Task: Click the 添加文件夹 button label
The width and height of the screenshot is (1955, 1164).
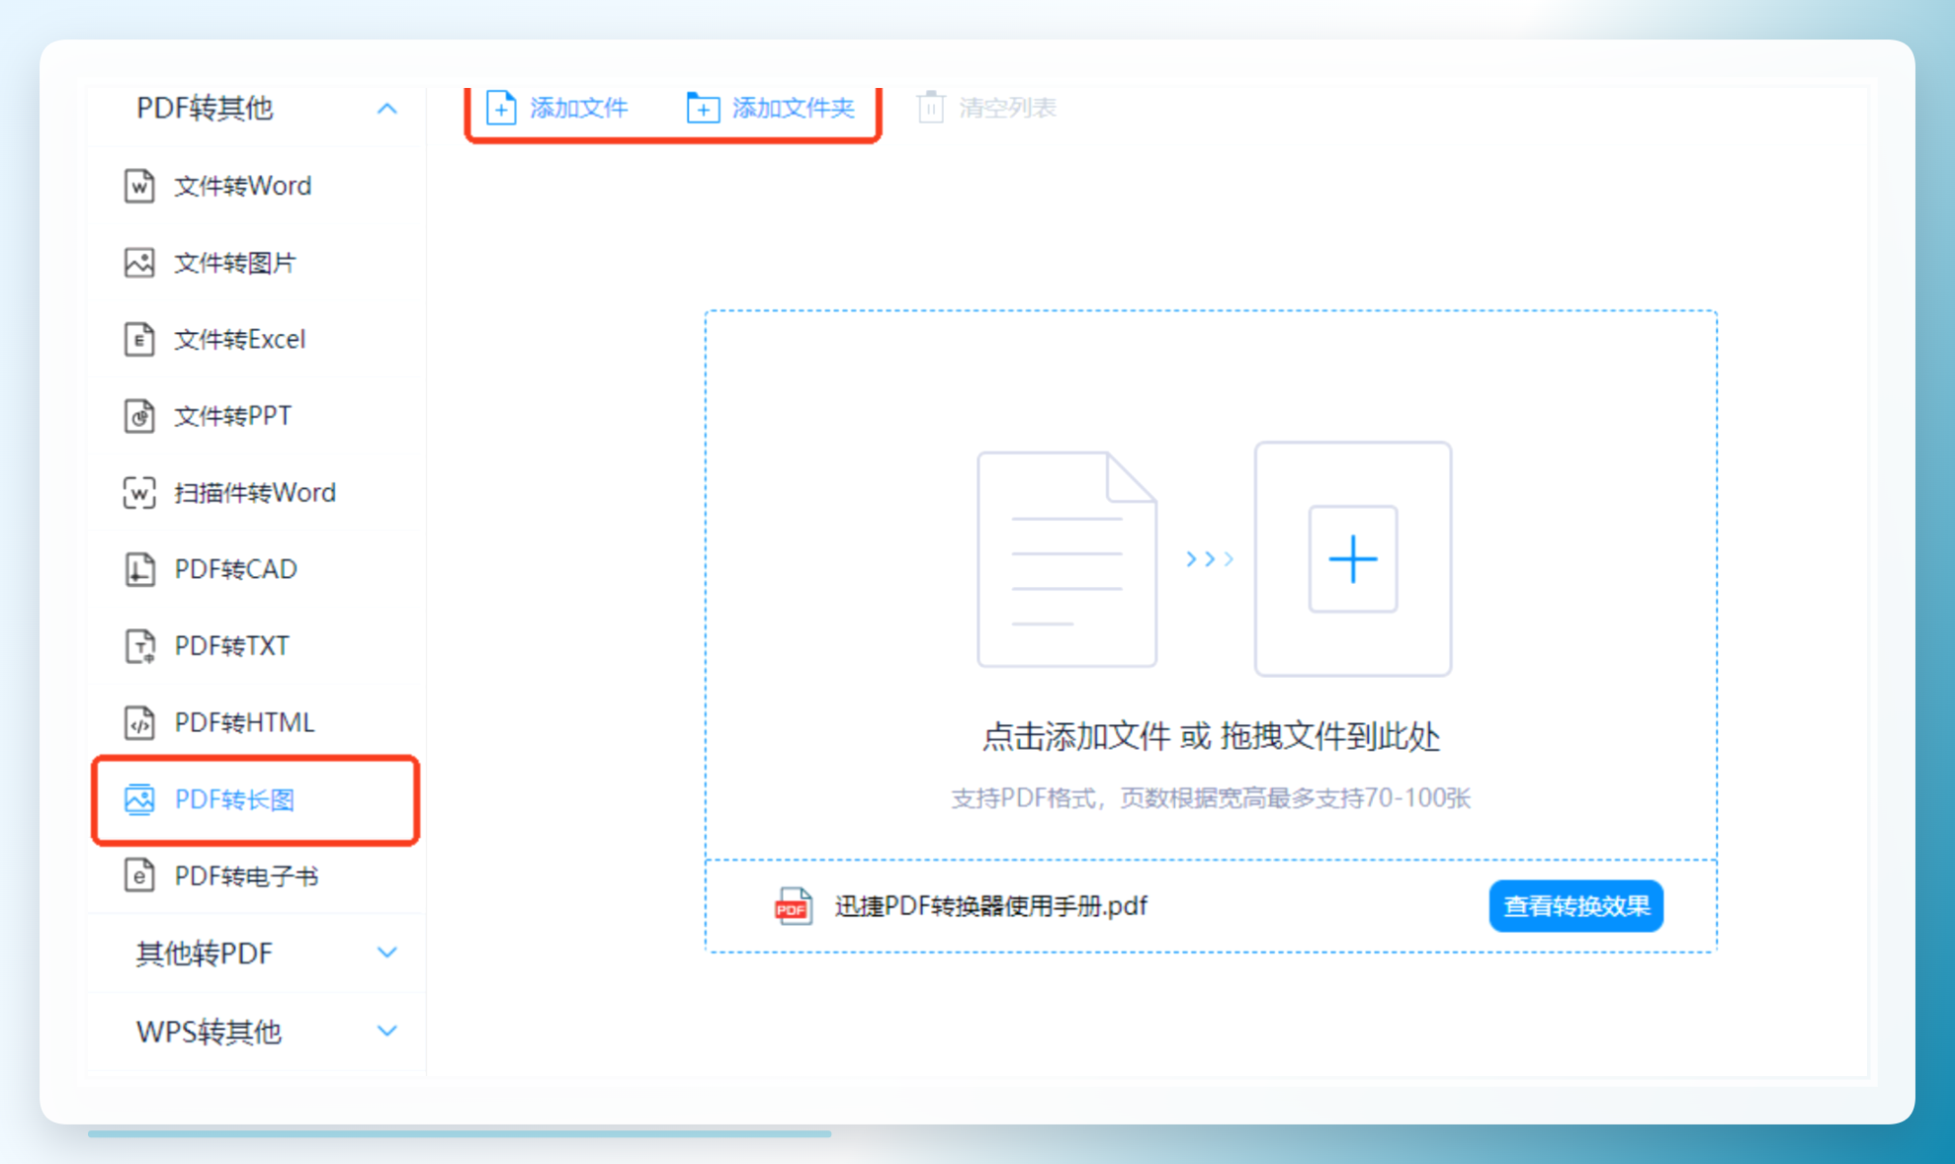Action: click(x=793, y=108)
